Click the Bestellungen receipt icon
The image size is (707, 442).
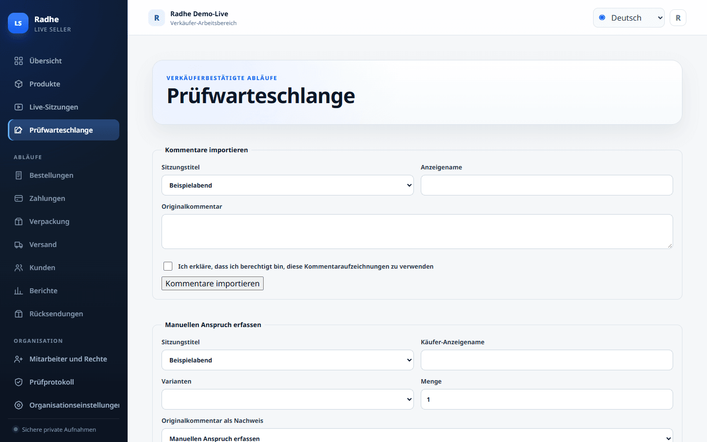tap(19, 175)
